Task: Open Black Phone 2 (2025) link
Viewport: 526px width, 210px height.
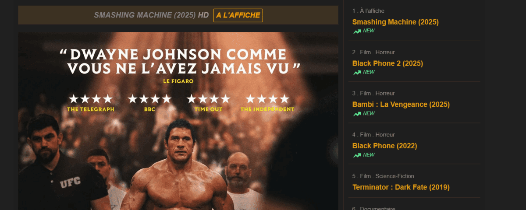Action: point(387,63)
